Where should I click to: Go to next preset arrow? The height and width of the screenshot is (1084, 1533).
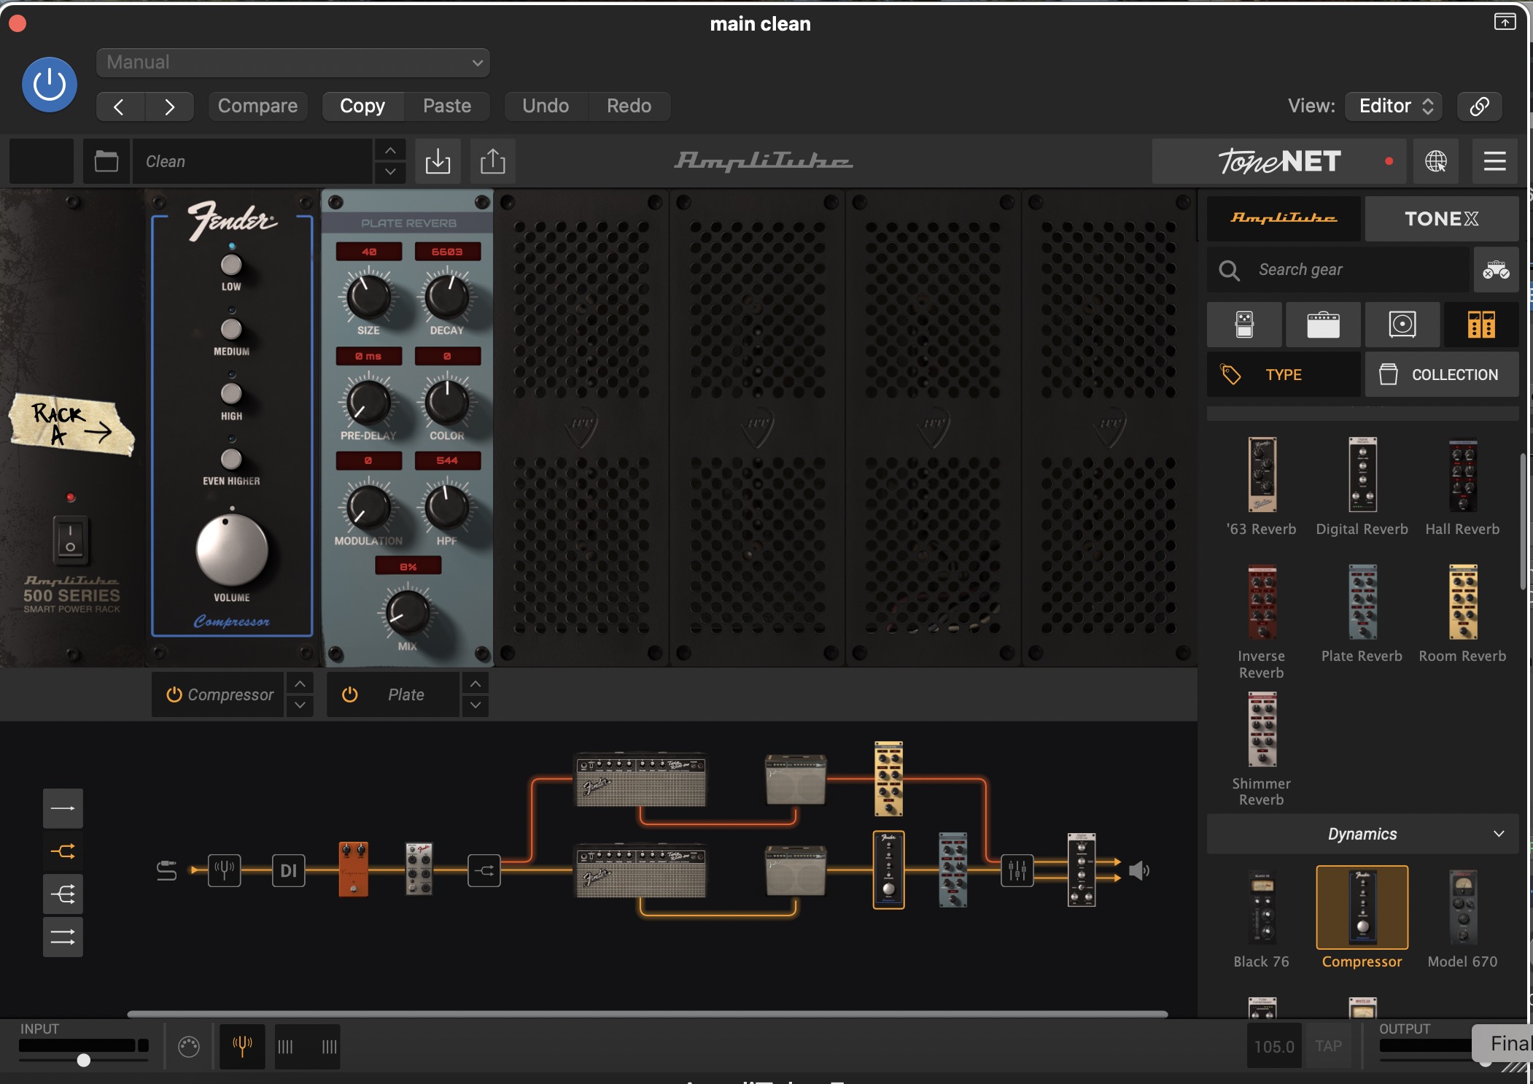[x=169, y=107]
